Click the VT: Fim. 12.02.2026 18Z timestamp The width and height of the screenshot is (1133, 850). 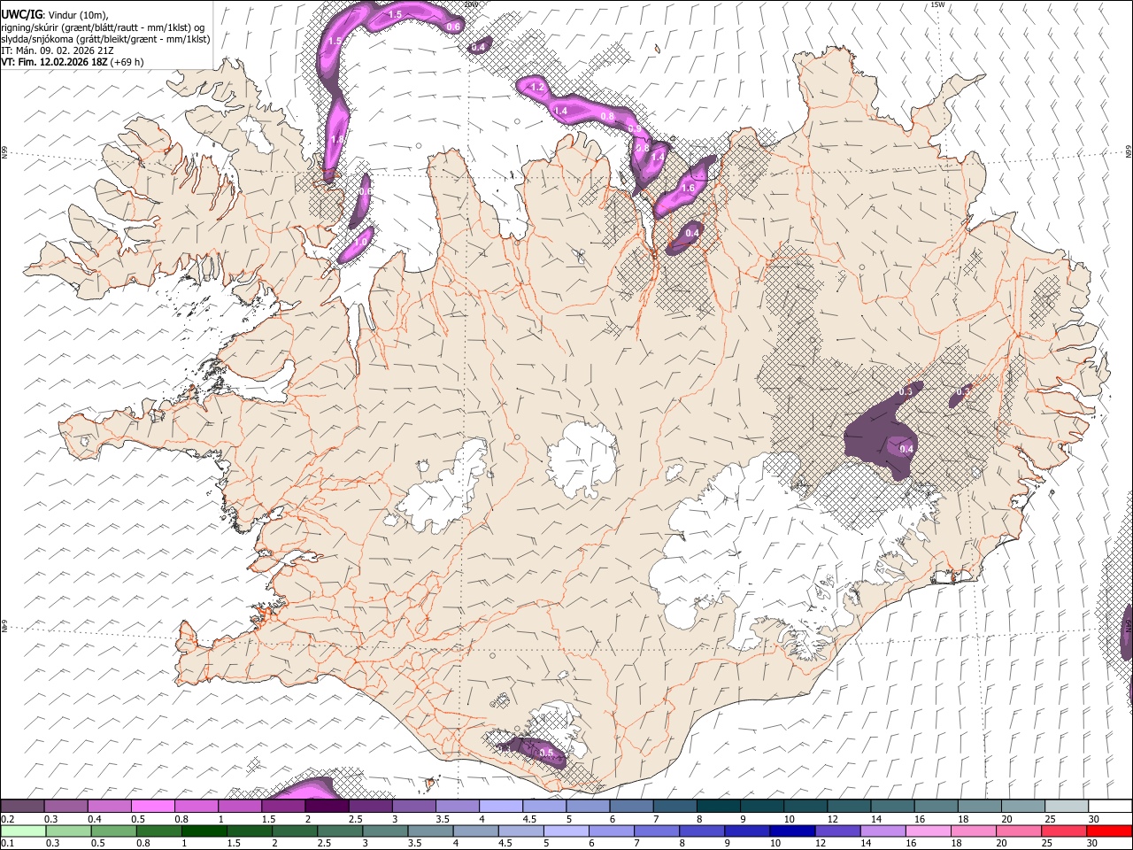click(54, 62)
